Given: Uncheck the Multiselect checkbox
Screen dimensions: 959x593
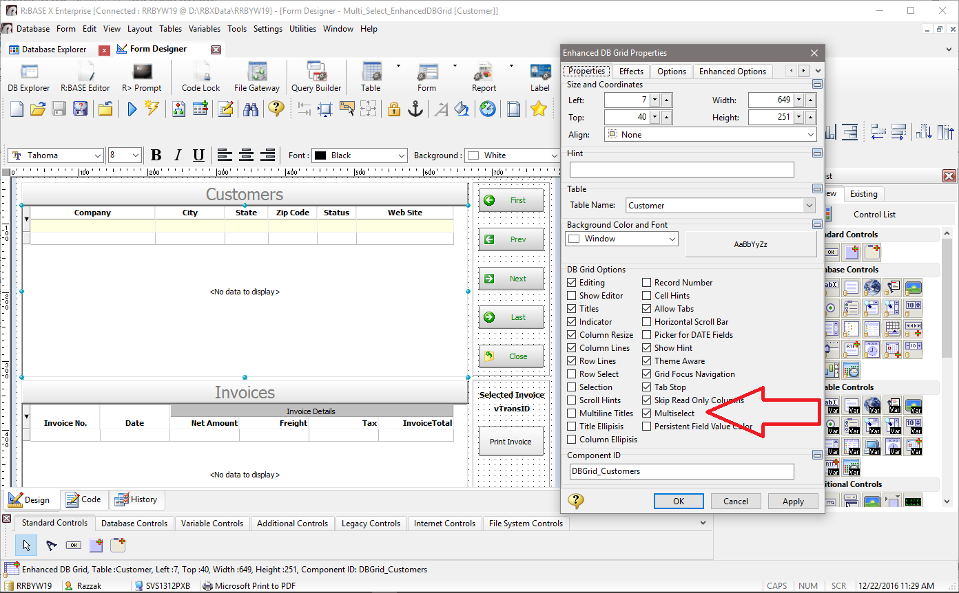Looking at the screenshot, I should pyautogui.click(x=647, y=413).
